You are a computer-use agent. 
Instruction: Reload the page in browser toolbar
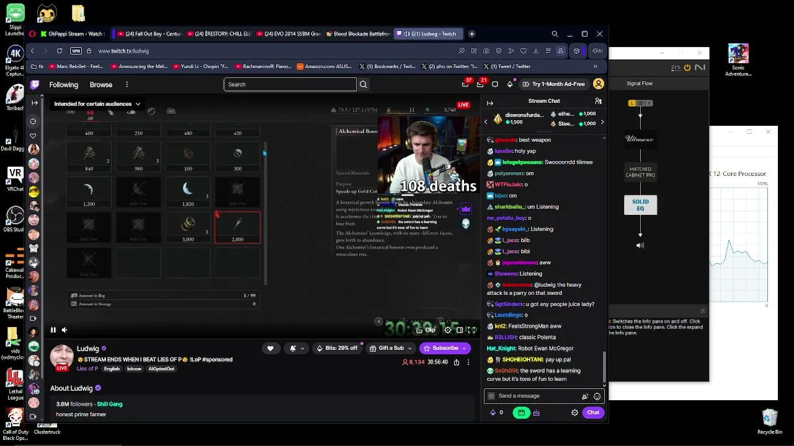coord(60,51)
